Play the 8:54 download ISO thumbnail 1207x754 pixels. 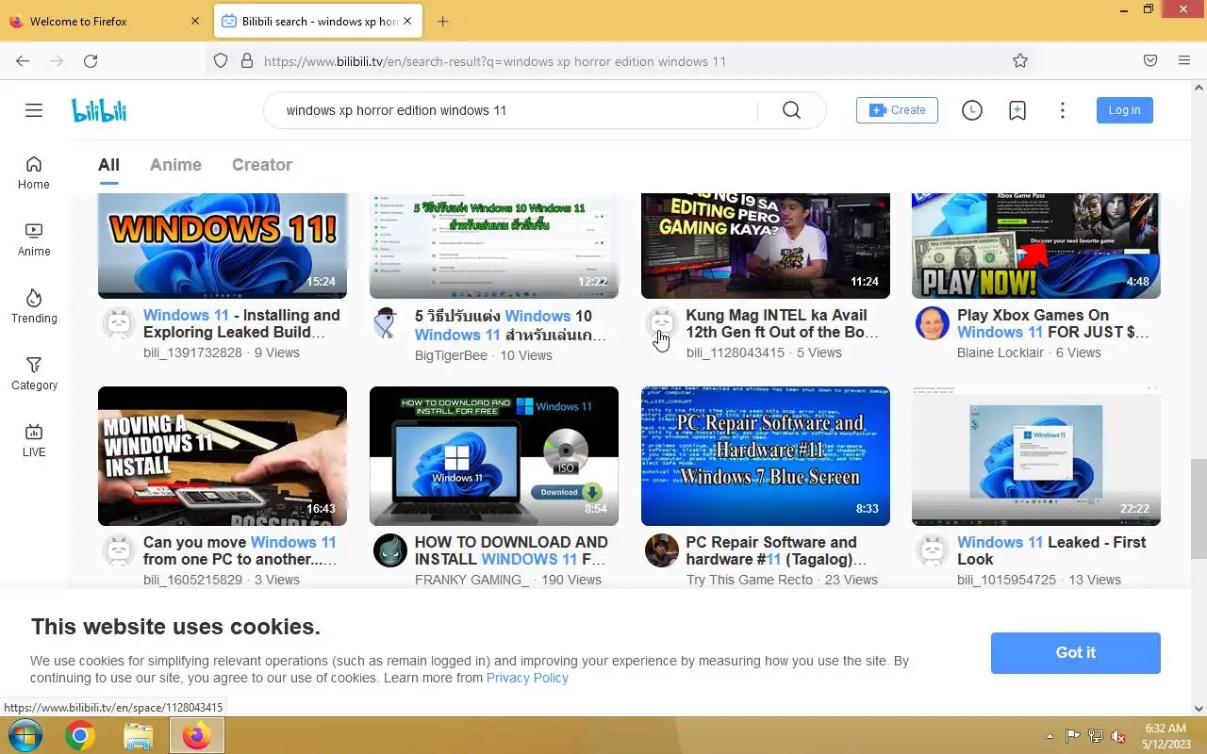(494, 456)
